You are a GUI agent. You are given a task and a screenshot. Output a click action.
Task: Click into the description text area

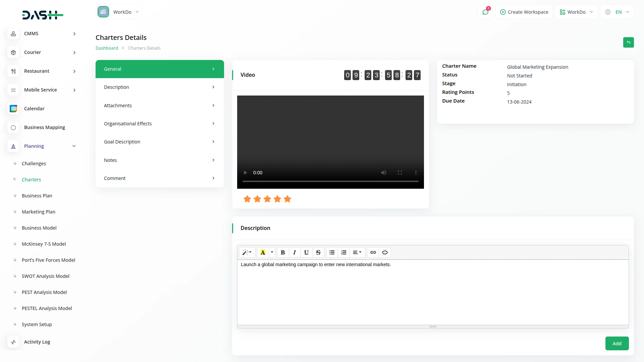[433, 292]
